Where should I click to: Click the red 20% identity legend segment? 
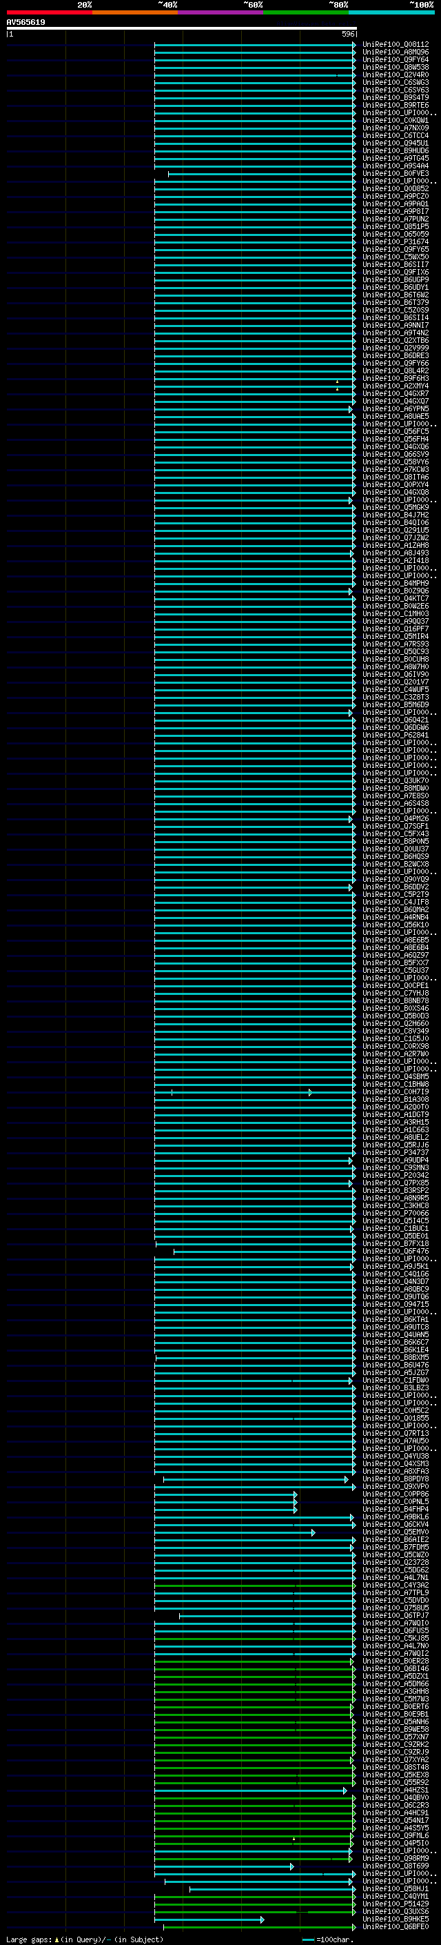pyautogui.click(x=49, y=12)
